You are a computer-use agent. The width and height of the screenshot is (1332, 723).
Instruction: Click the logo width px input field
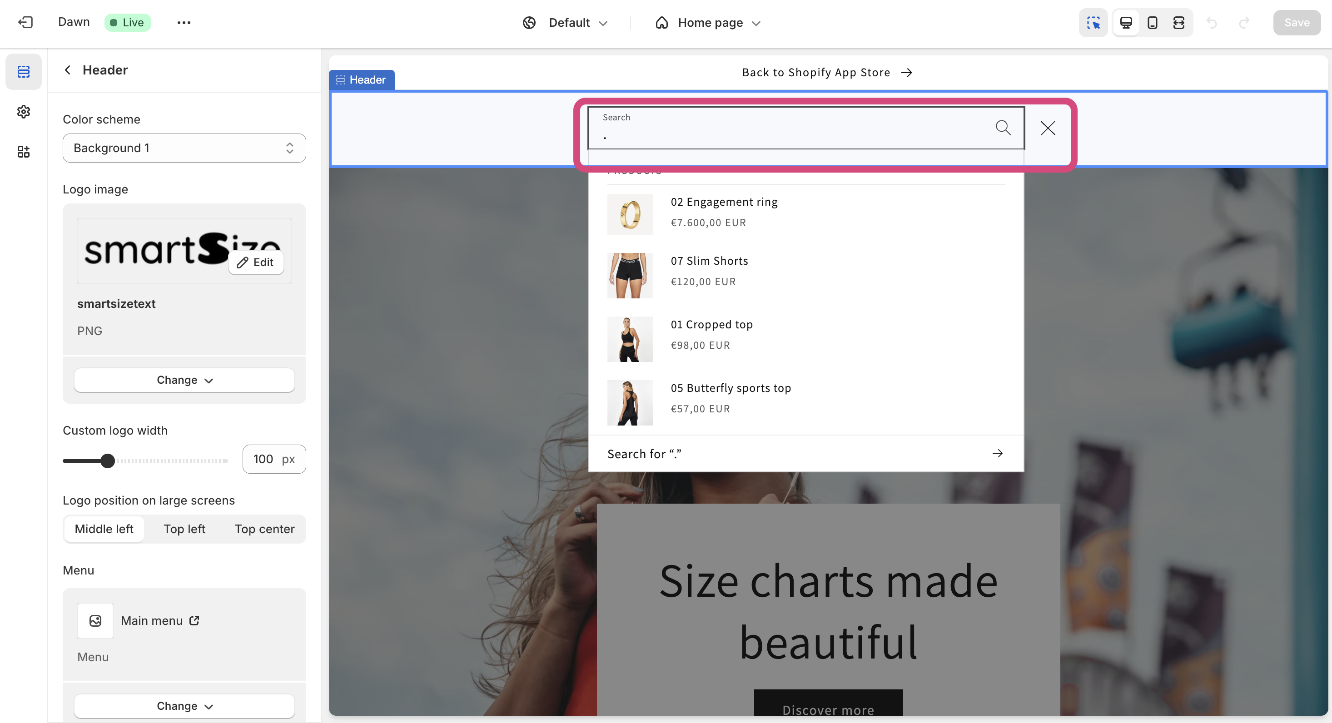coord(274,459)
